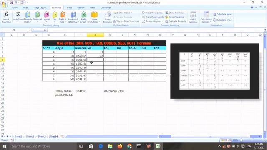Screen dimensions: 267x150
Task: Show hidden system tray icons
Action: tap(219, 146)
